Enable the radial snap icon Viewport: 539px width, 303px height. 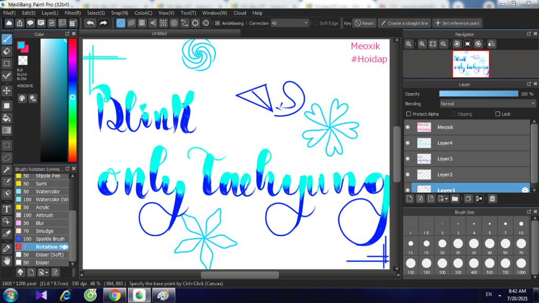(163, 23)
